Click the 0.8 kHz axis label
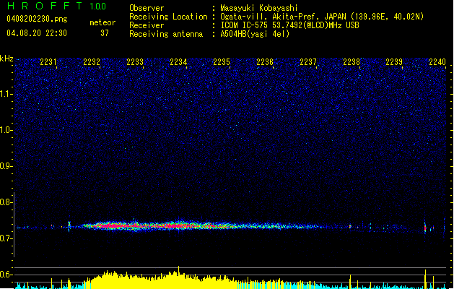This screenshot has width=454, height=289. click(x=6, y=202)
